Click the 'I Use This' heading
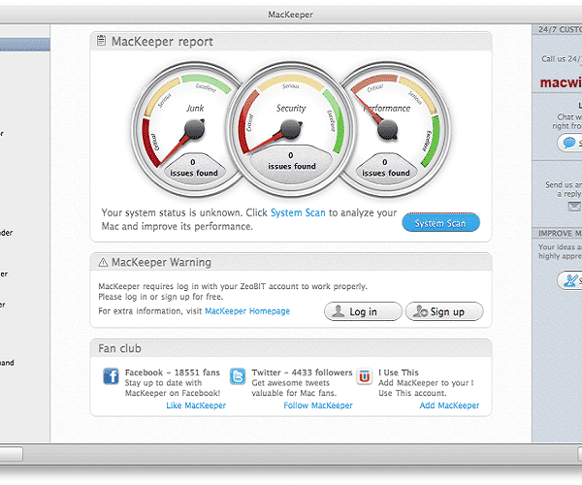Screen dimensions: 582x485 coord(399,372)
